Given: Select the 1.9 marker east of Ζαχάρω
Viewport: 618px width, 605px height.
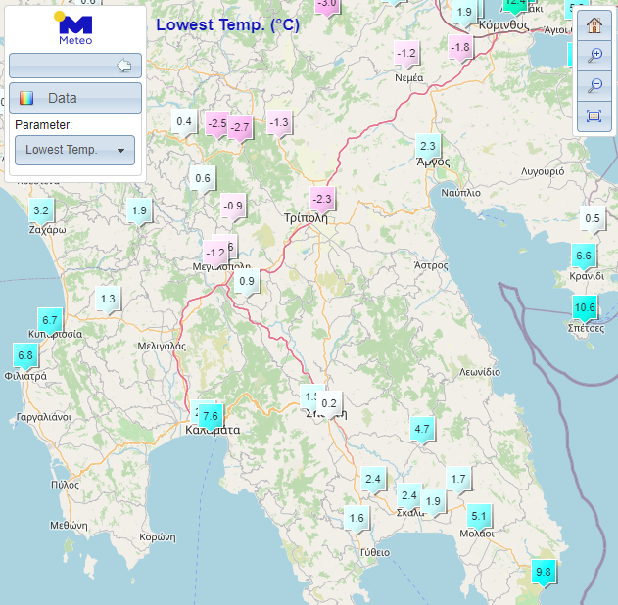Looking at the screenshot, I should coord(139,212).
